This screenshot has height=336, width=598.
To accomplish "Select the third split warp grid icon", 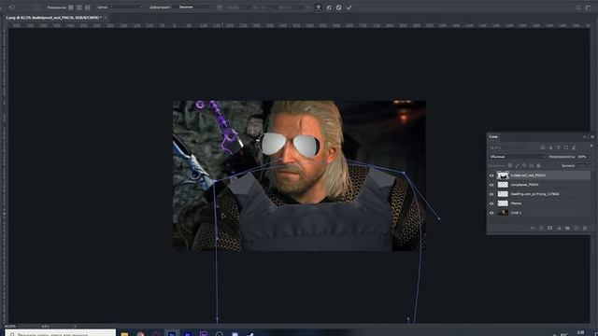I will pos(88,7).
